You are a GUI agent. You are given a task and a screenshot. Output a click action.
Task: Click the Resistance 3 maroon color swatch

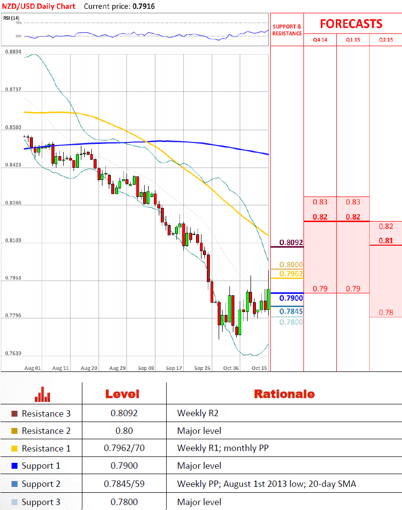pyautogui.click(x=14, y=414)
